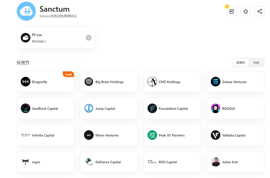Click the Peak XV Partners logo
The width and height of the screenshot is (270, 178).
point(152,135)
